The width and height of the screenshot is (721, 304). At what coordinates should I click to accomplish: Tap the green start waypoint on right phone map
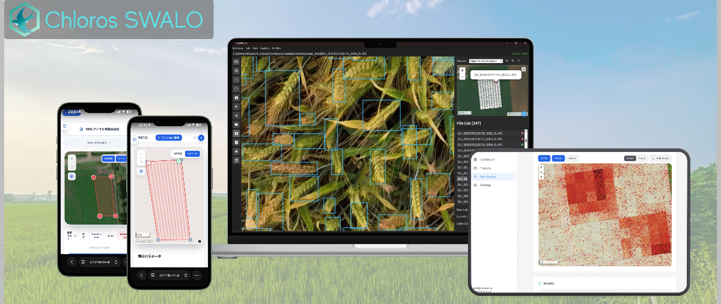178,160
